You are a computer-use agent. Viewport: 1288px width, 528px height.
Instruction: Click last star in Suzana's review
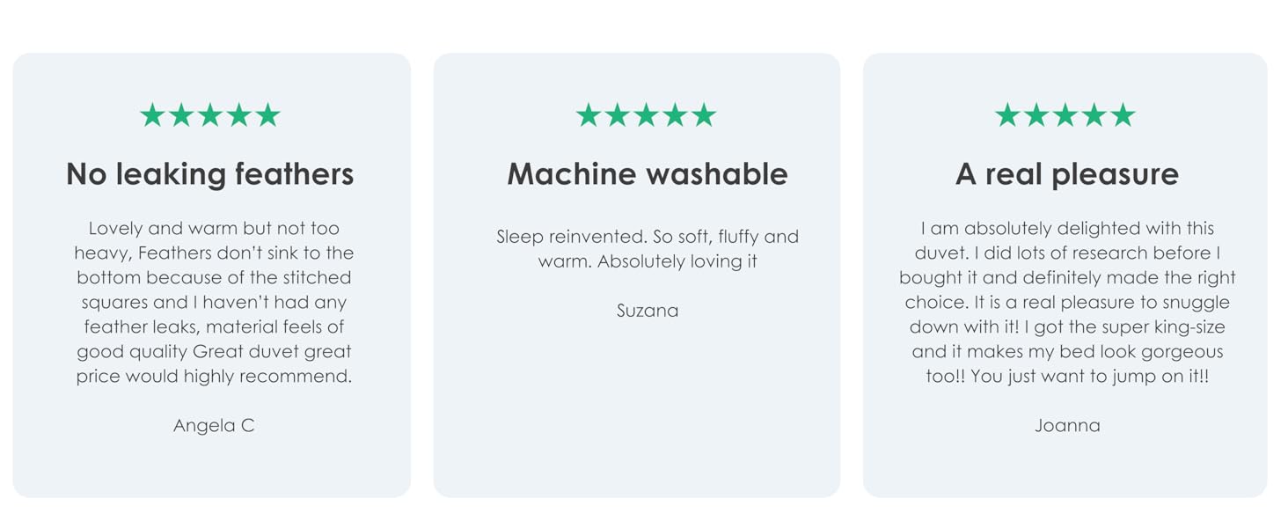[x=704, y=115]
